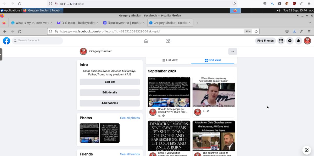Open the 'we will NOT comply again' meme post

pyautogui.click(x=214, y=92)
